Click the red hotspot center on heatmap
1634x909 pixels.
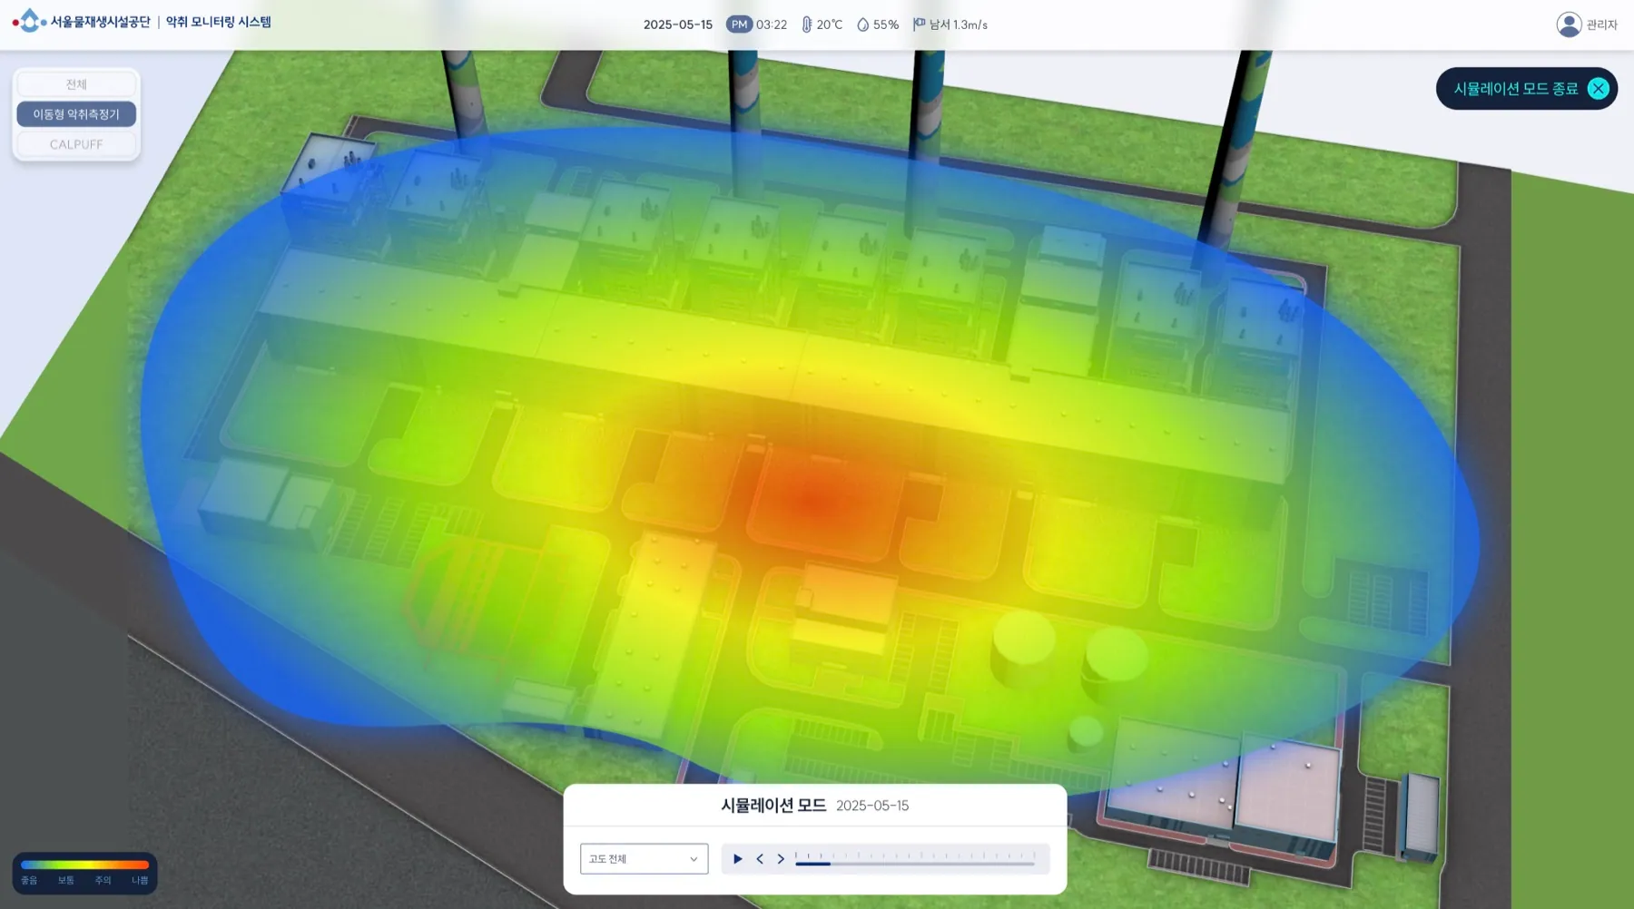(x=814, y=500)
